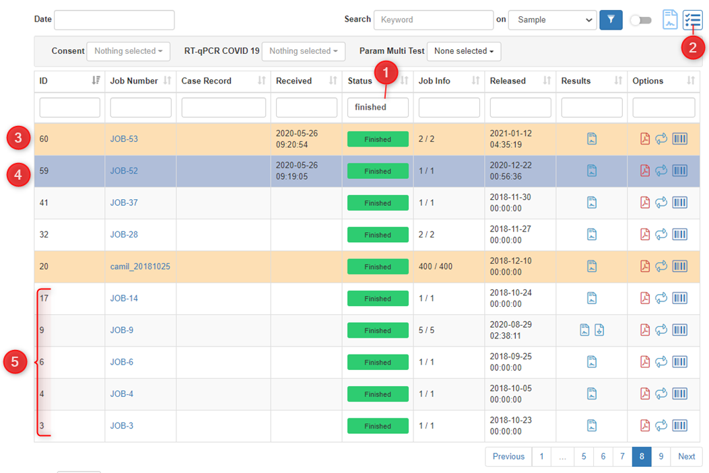Open PDF report for JOB-14

coord(645,298)
